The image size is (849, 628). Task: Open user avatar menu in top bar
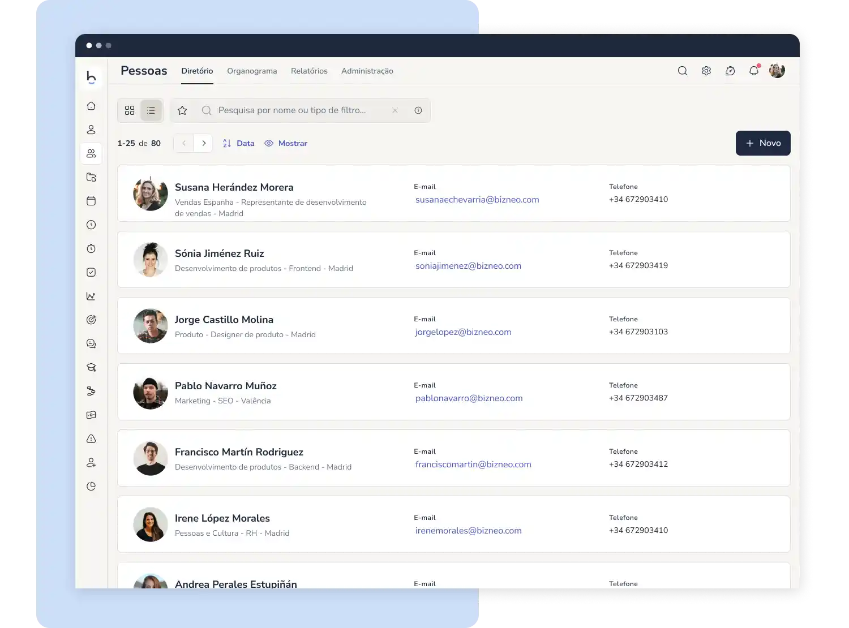(x=777, y=70)
